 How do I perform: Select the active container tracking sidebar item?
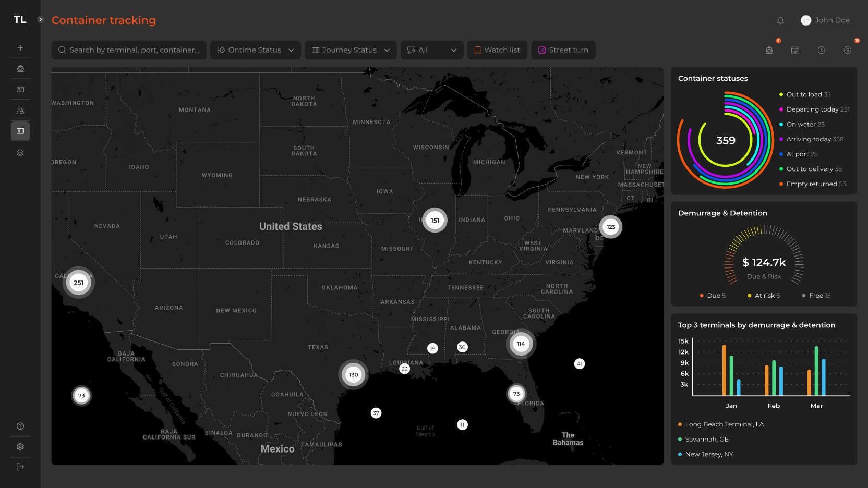[x=20, y=131]
